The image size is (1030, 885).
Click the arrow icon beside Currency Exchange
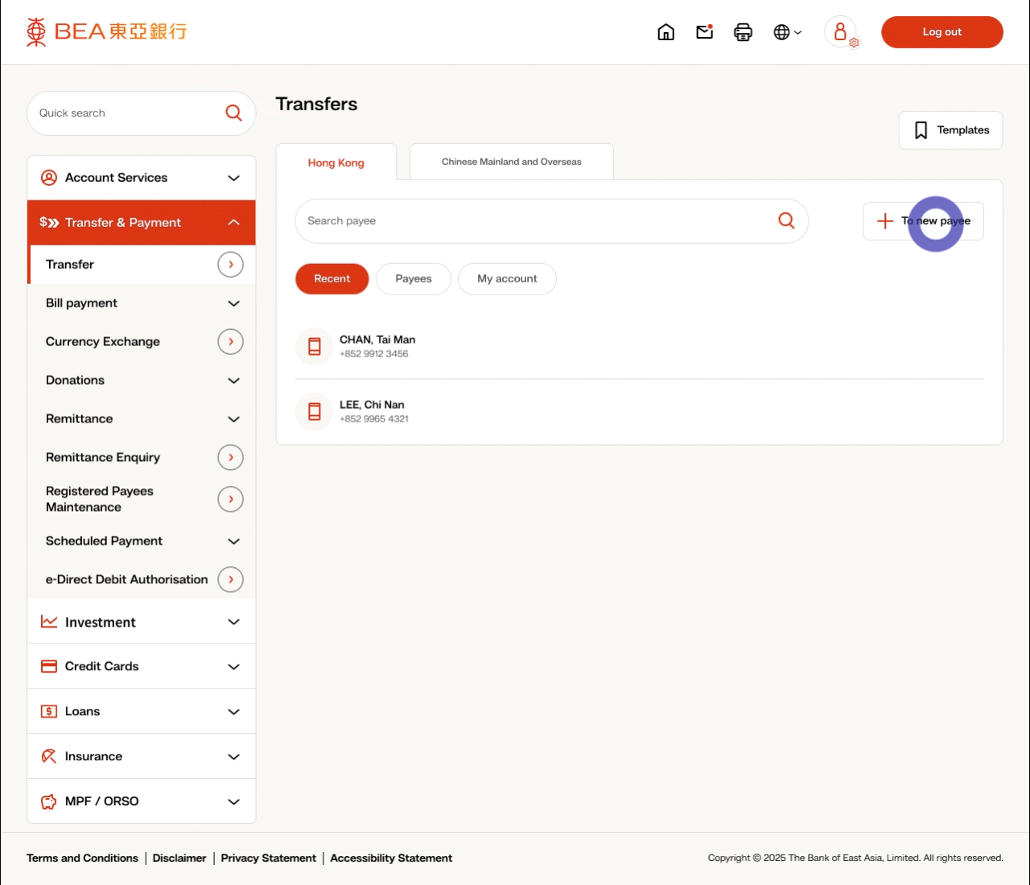tap(230, 342)
